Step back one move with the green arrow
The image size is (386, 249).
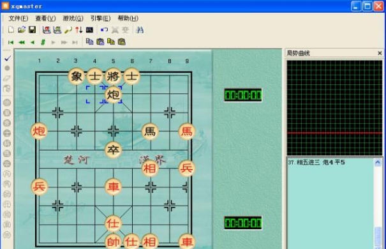(33, 42)
